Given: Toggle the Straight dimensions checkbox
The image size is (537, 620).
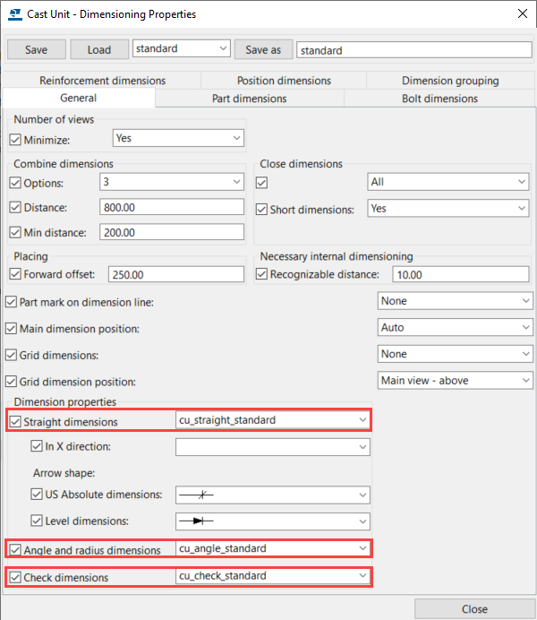Looking at the screenshot, I should [15, 421].
